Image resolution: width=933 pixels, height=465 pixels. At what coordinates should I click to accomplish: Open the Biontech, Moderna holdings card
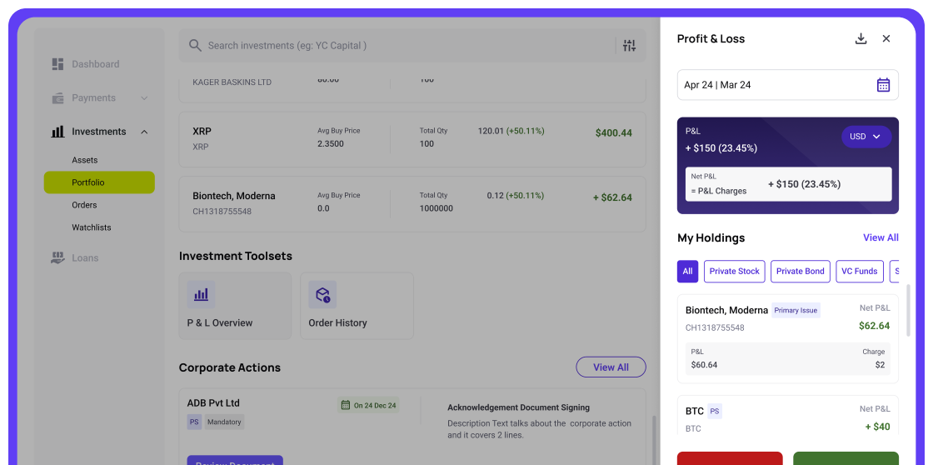click(788, 338)
